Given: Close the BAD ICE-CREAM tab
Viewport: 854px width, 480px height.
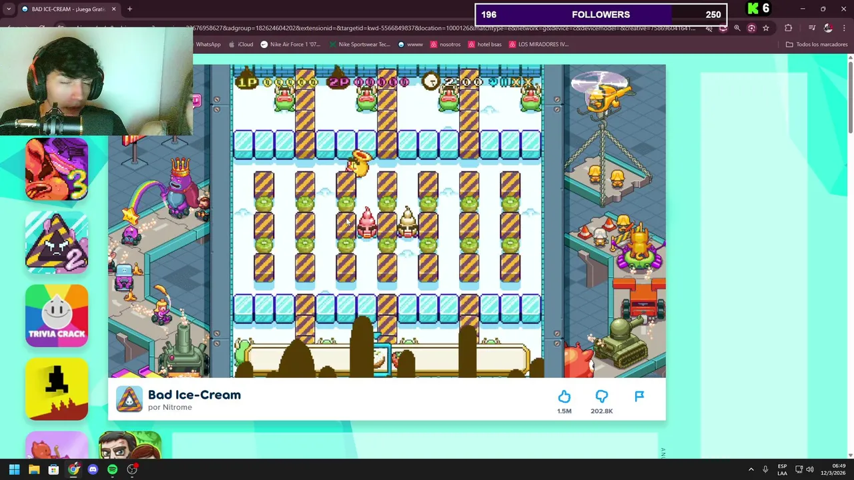Looking at the screenshot, I should pyautogui.click(x=113, y=9).
